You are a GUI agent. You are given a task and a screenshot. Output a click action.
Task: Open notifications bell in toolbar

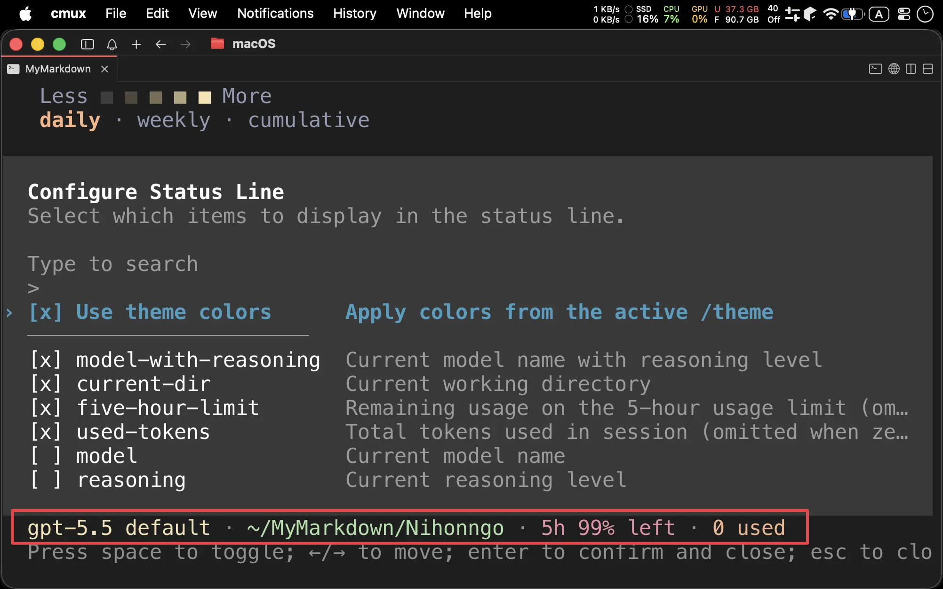[x=112, y=44]
